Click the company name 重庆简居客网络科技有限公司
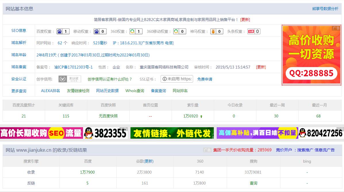This screenshot has width=344, height=192. [x=164, y=67]
